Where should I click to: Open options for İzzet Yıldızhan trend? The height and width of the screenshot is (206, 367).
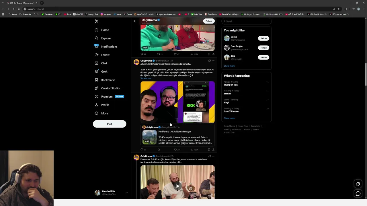tap(268, 109)
